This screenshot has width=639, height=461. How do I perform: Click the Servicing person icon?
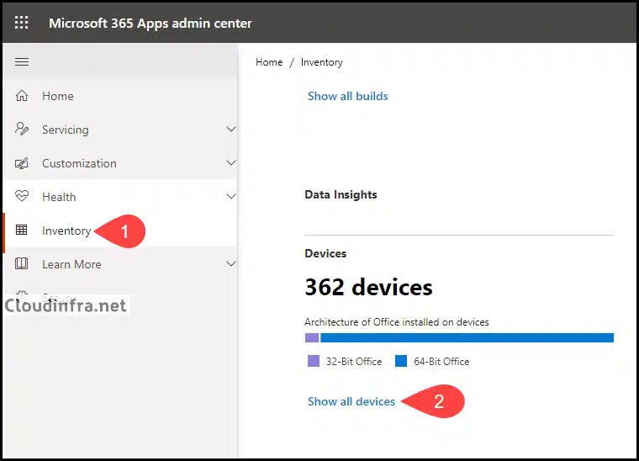(22, 130)
